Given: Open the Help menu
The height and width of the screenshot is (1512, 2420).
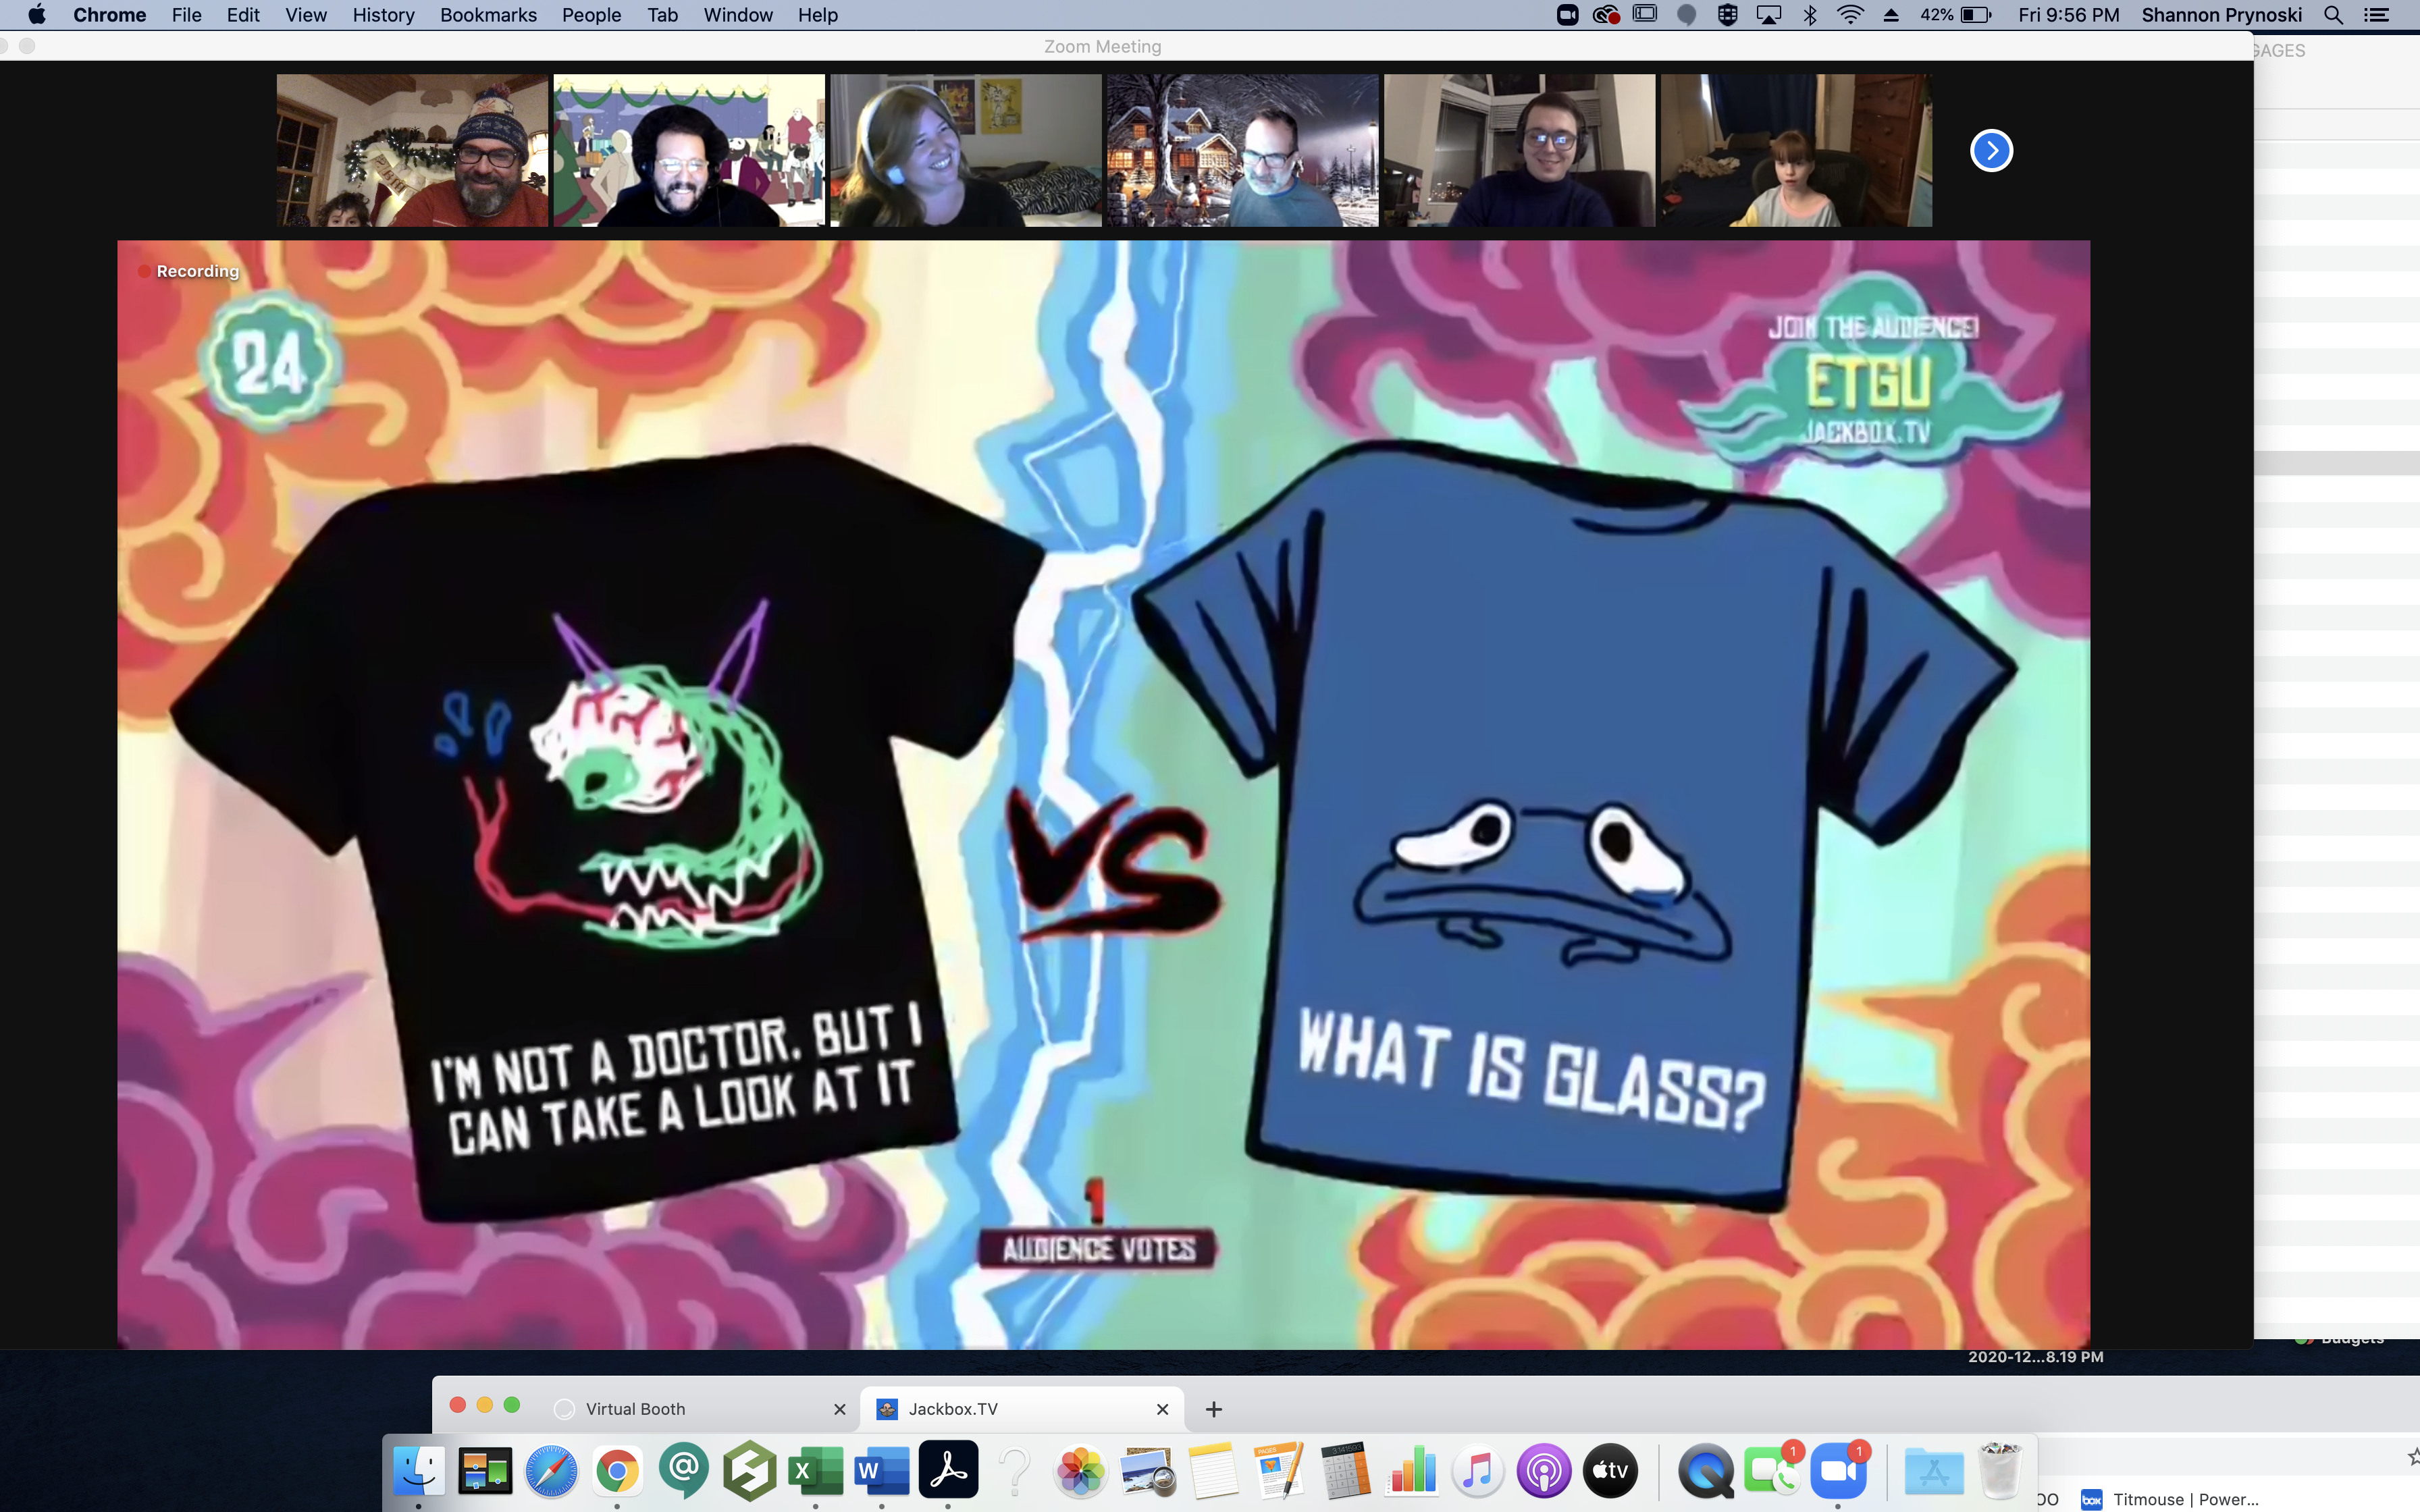Looking at the screenshot, I should coord(818,15).
